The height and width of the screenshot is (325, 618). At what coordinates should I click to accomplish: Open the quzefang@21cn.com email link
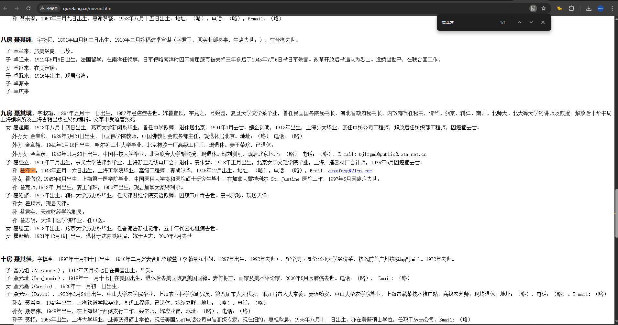(350, 171)
